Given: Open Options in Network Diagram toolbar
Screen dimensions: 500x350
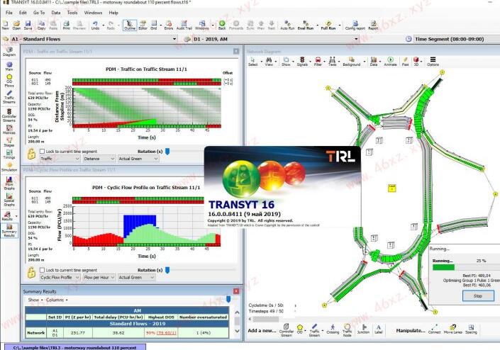Looking at the screenshot, I should click(433, 62).
